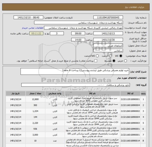Select product code 2132126010890004
This screenshot has height=147, width=152.
[x=130, y=117]
